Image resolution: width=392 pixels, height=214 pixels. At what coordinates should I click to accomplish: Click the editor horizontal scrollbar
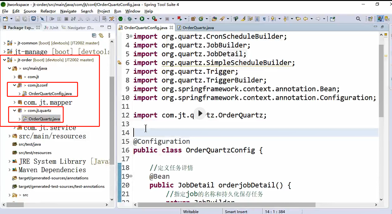pyautogui.click(x=227, y=205)
